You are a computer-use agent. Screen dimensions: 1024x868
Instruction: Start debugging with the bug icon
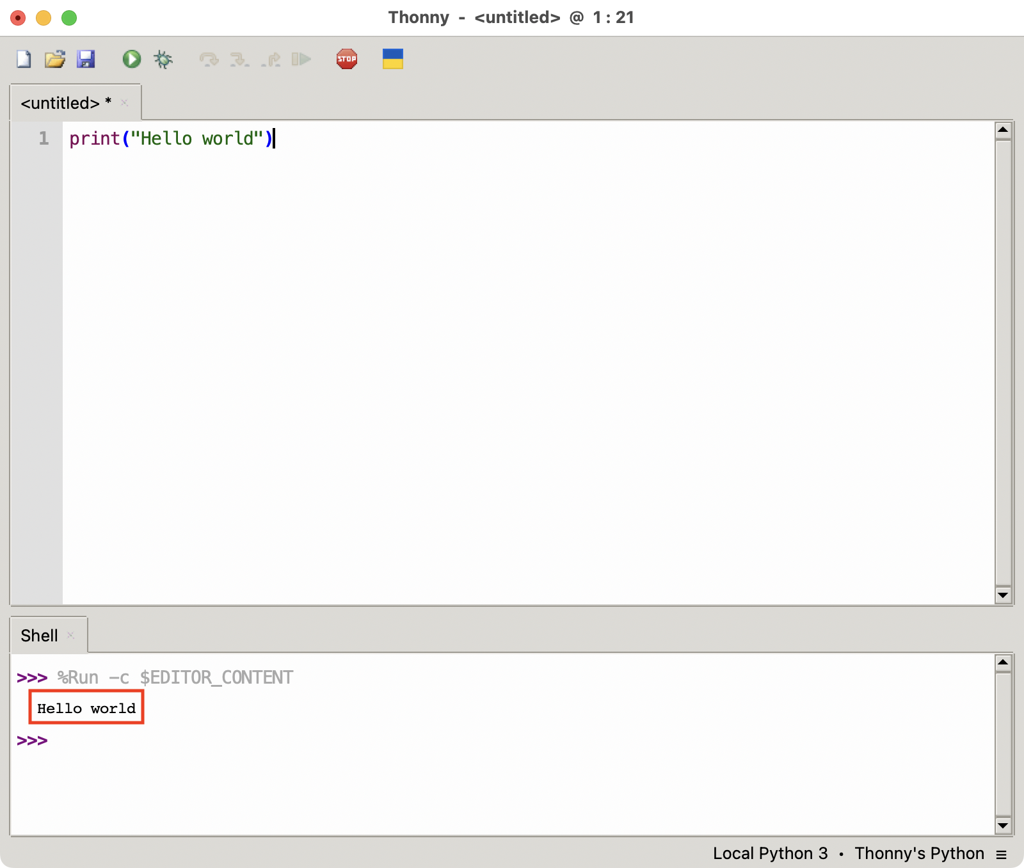tap(163, 60)
